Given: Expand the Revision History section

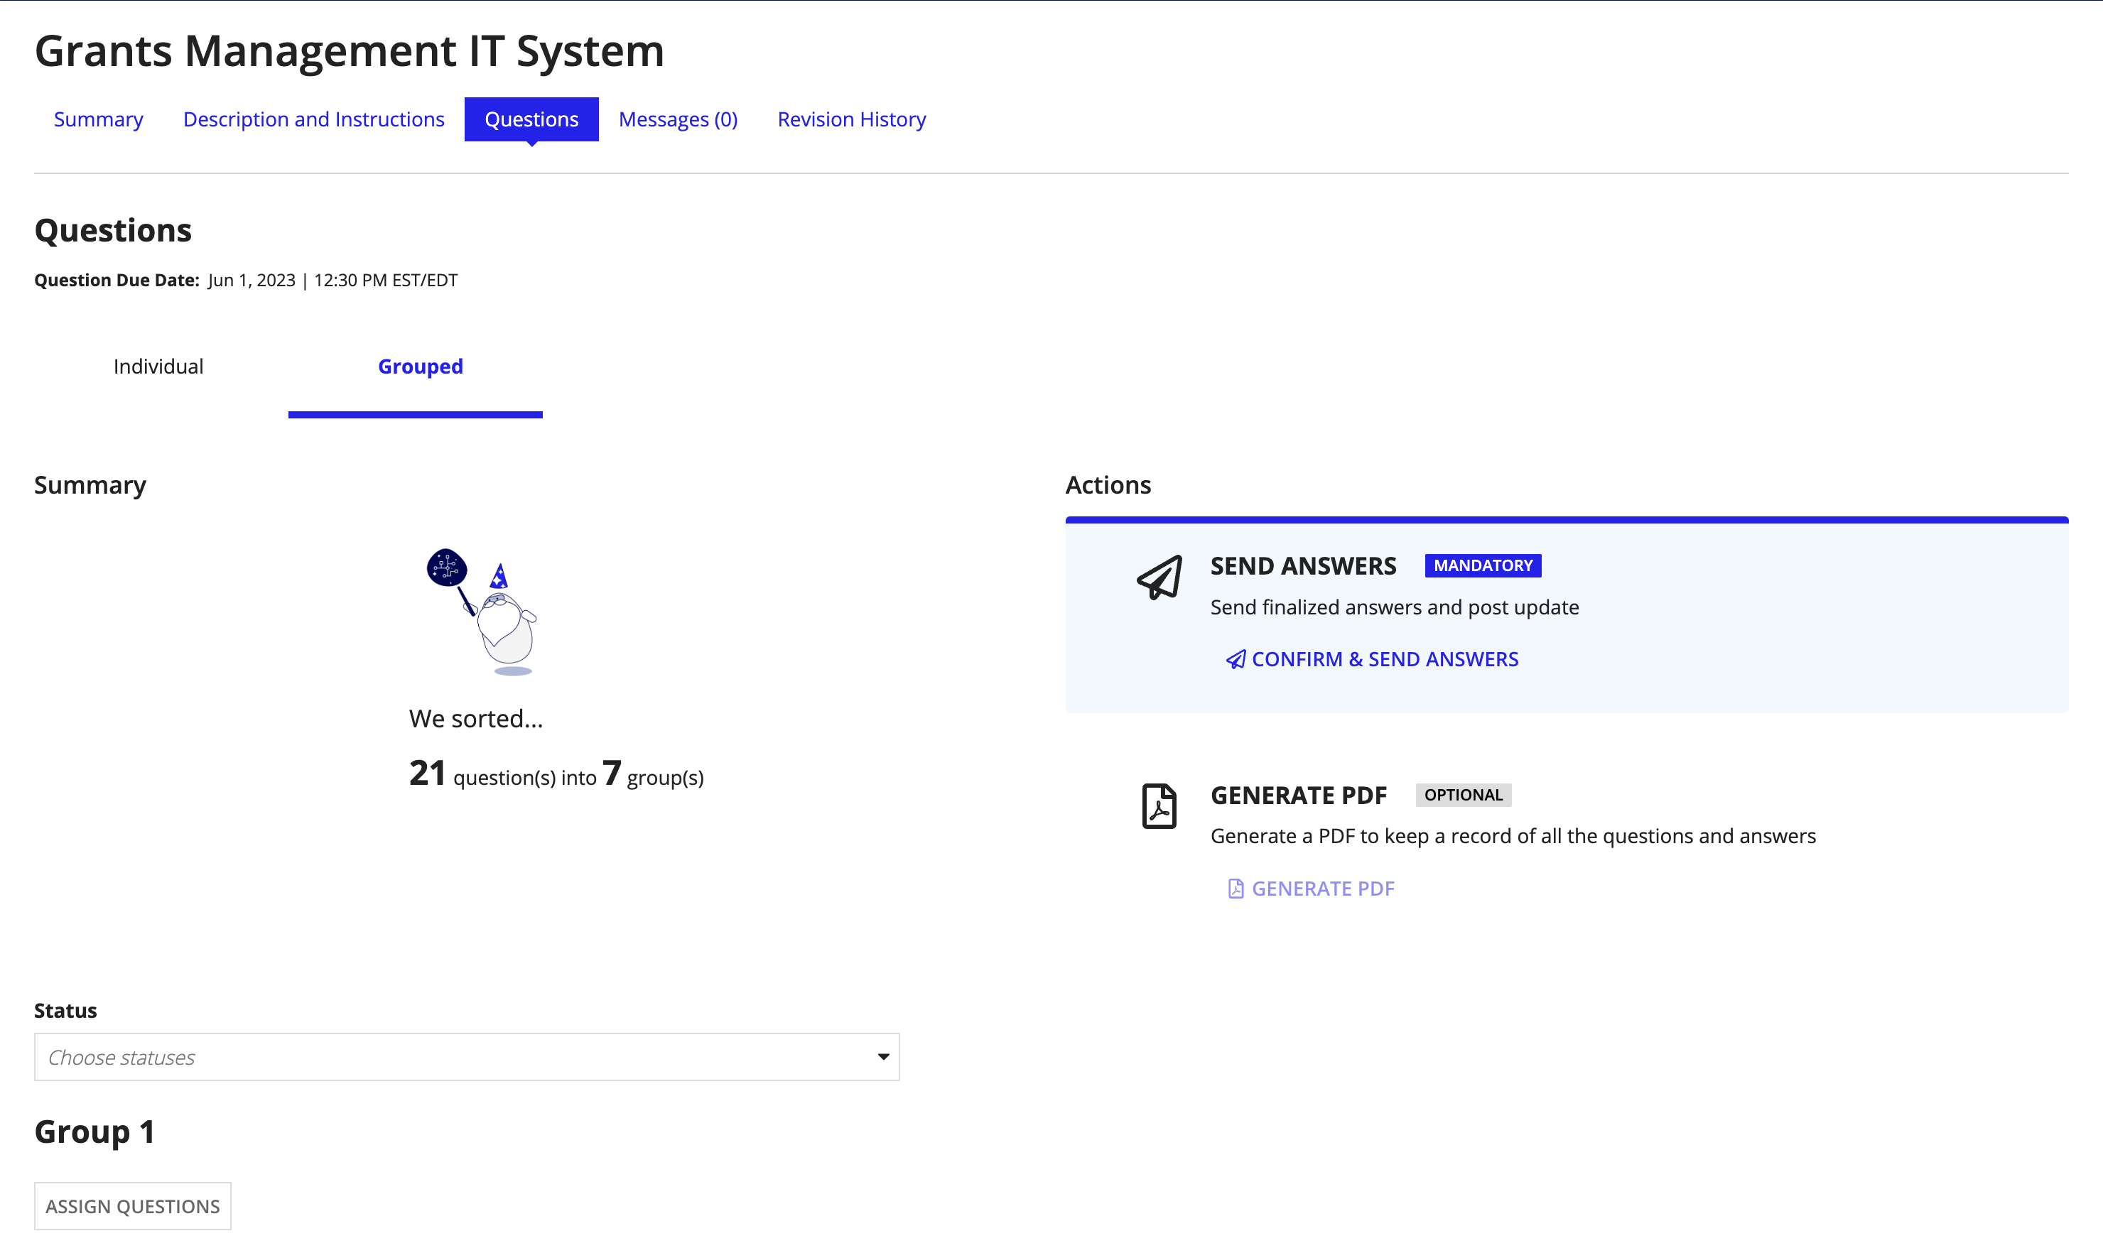Looking at the screenshot, I should click(x=853, y=119).
